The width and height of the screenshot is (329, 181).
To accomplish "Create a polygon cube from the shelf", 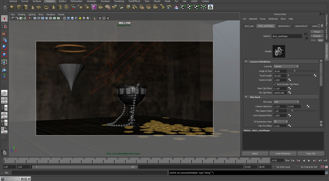I will click(19, 7).
